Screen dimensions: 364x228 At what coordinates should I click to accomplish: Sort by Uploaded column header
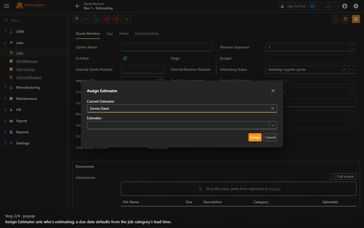click(x=330, y=202)
